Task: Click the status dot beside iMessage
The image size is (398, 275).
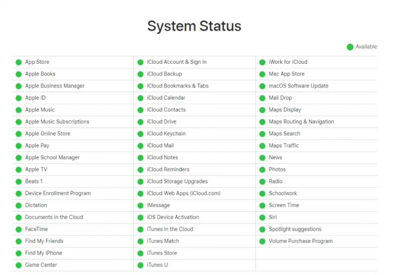Action: coord(140,206)
